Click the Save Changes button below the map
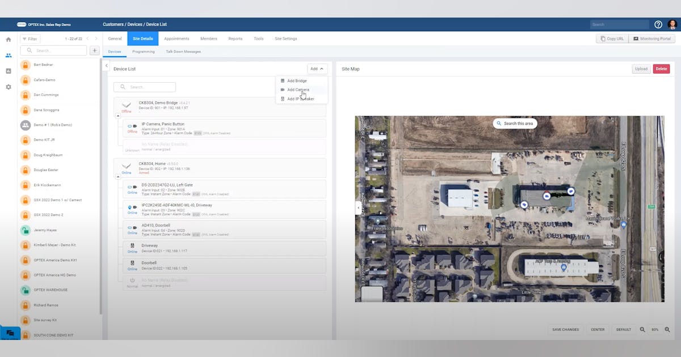The width and height of the screenshot is (681, 357). [565, 329]
